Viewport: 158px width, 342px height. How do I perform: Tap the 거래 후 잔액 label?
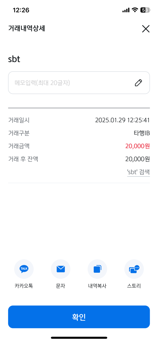[23, 159]
